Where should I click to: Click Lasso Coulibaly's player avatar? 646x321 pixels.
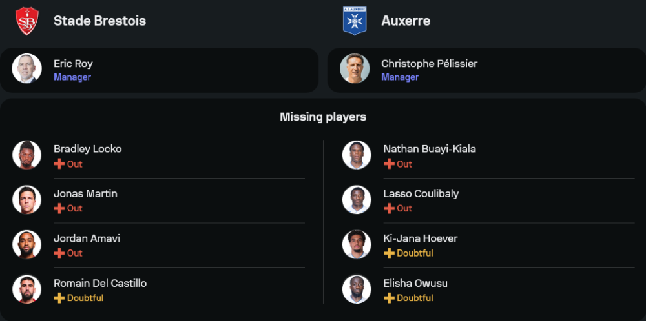357,200
